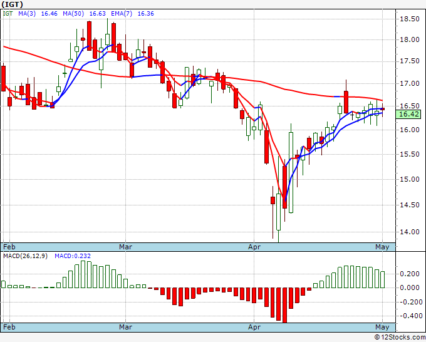
Task: Click the 12Stocks.com copyright credit
Action: (x=400, y=337)
